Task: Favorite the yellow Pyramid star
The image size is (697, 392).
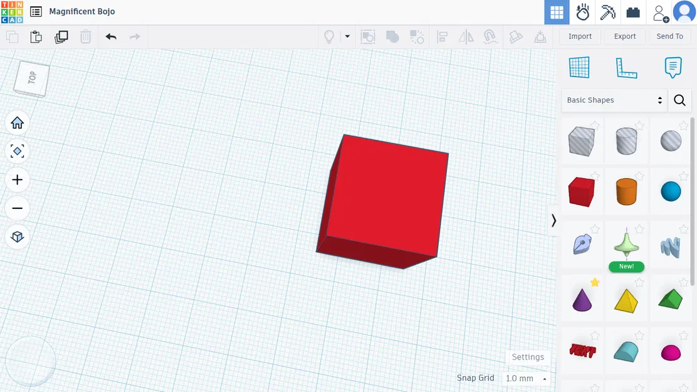Action: [x=639, y=282]
